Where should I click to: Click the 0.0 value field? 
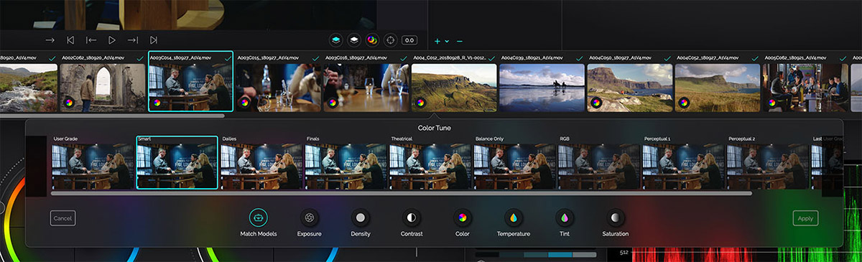[409, 41]
